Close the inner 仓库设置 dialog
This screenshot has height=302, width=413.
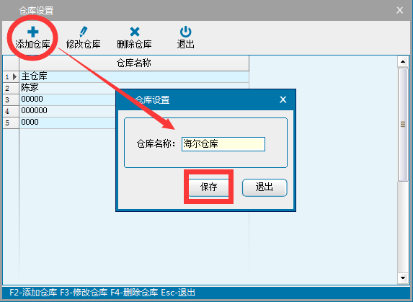[283, 99]
